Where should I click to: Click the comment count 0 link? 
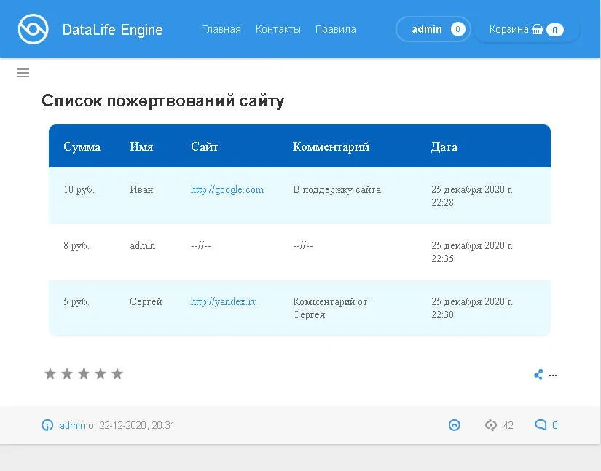[x=555, y=425]
